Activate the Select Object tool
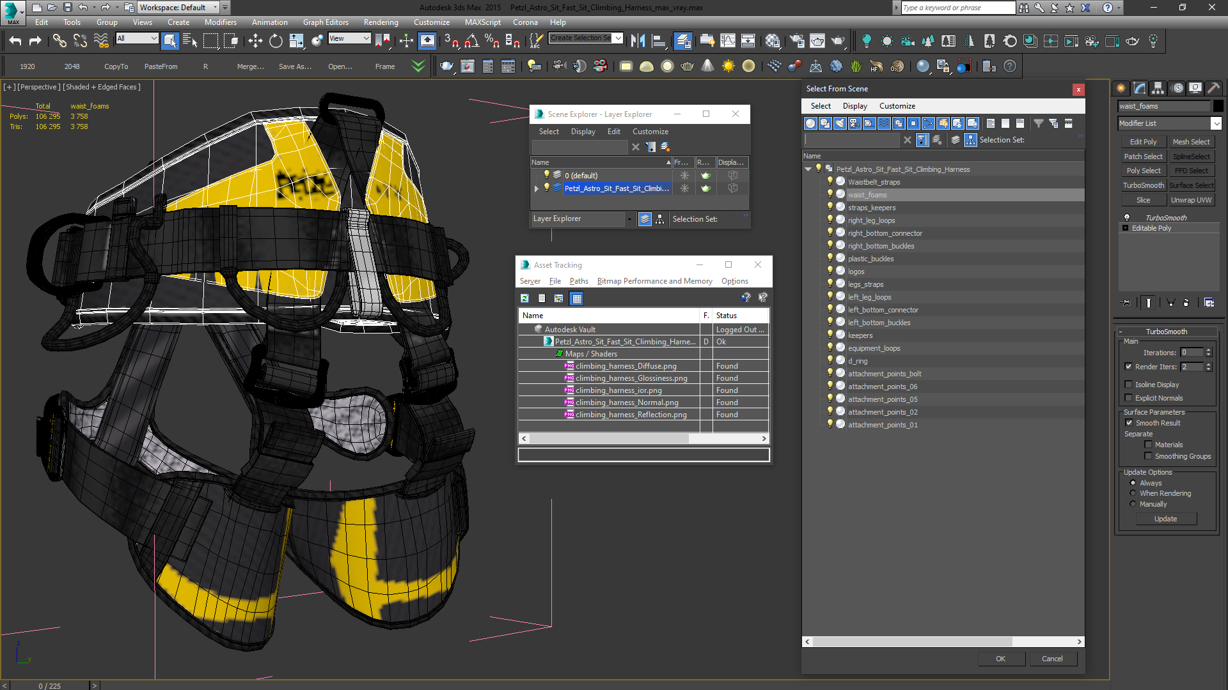The width and height of the screenshot is (1228, 690). coord(169,41)
